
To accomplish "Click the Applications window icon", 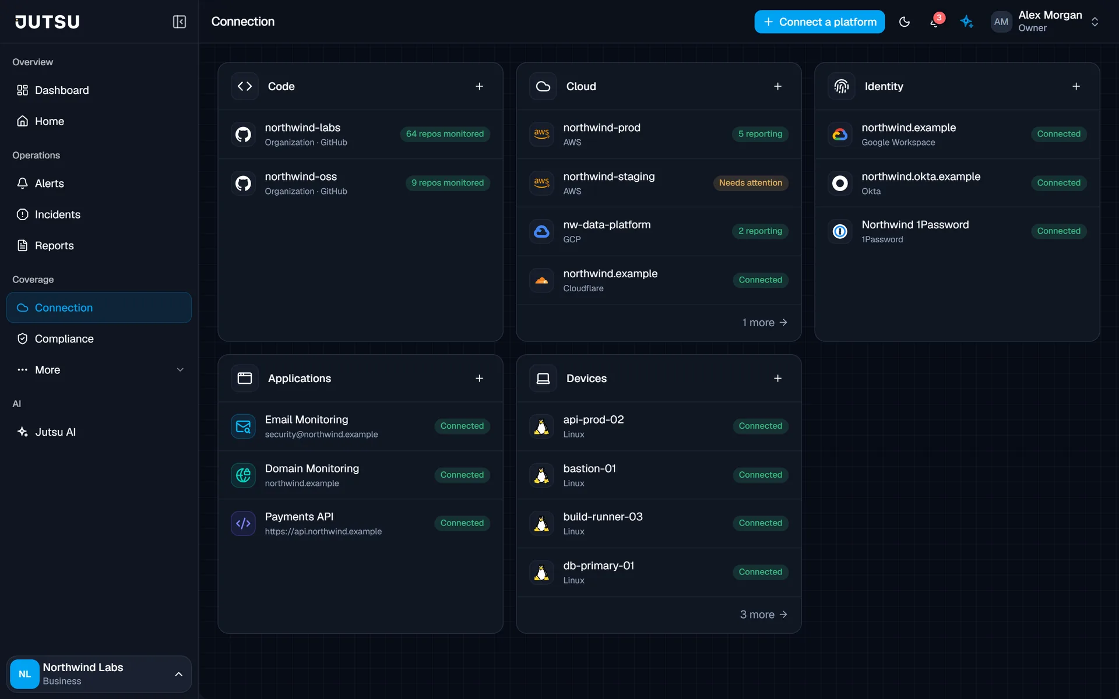I will 245,378.
